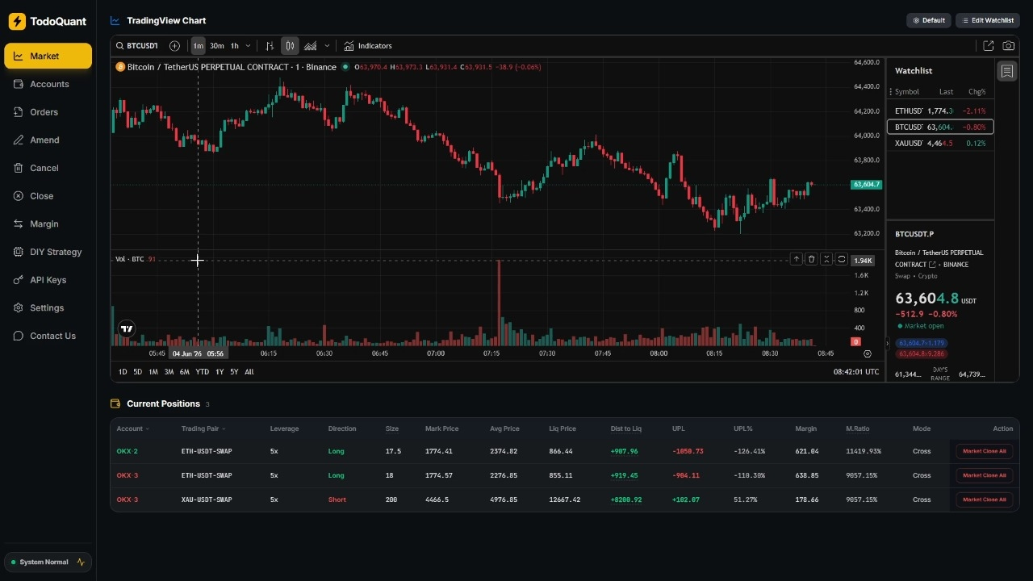Select the 6M date range

[x=184, y=372]
